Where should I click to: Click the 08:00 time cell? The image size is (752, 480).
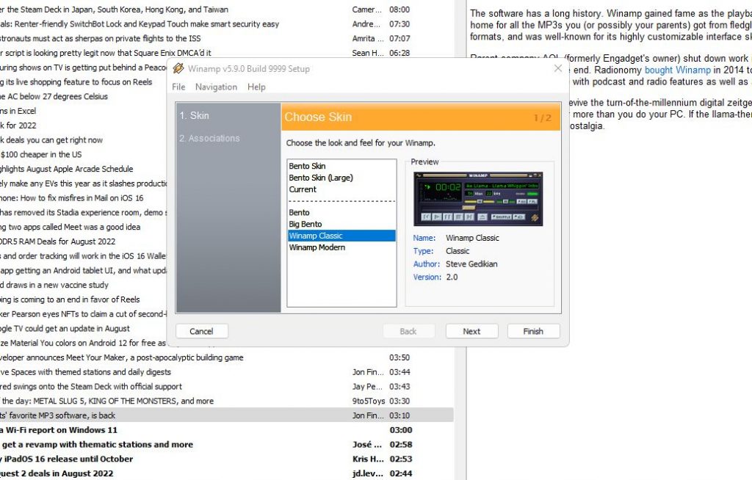[399, 10]
